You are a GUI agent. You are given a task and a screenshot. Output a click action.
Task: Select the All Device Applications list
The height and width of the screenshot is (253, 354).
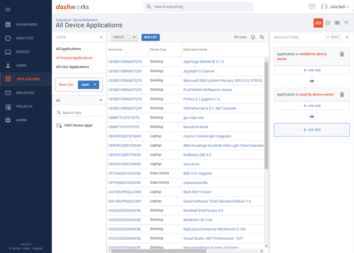coord(74,58)
